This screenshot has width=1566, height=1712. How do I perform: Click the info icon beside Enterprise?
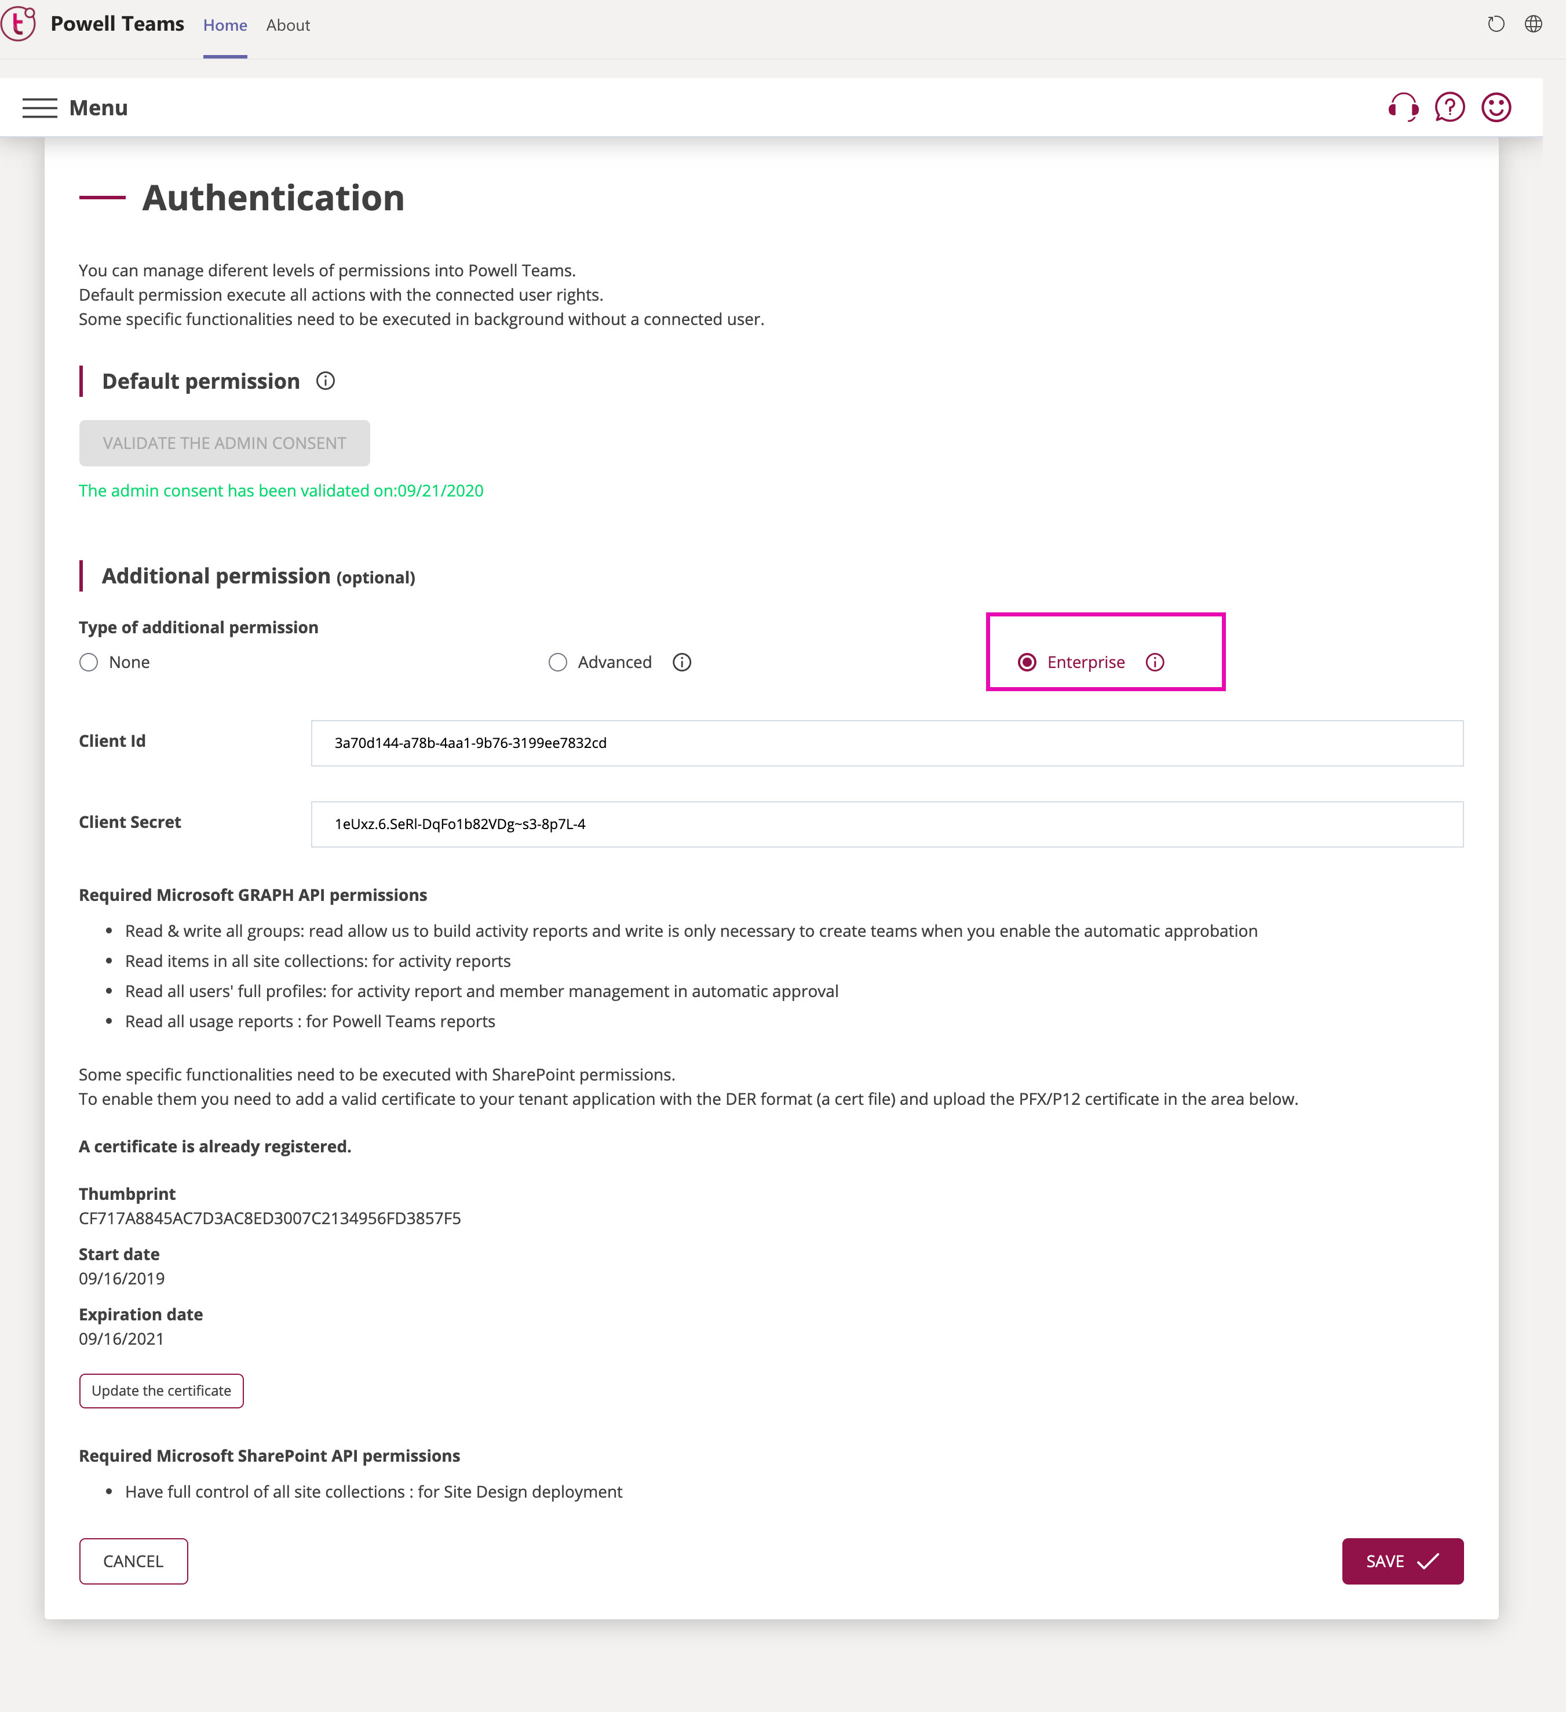(1155, 662)
